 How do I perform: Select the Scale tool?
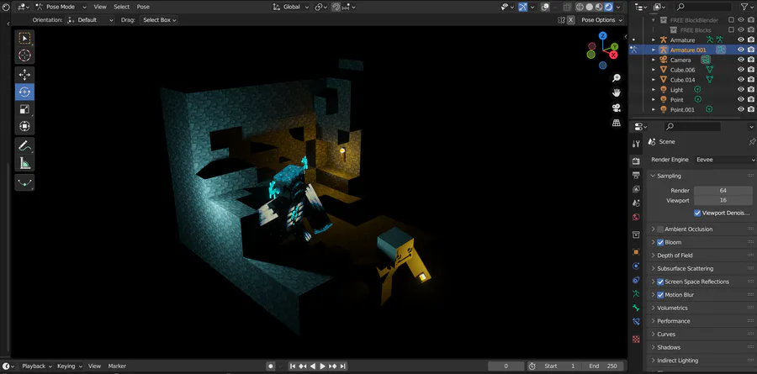24,109
